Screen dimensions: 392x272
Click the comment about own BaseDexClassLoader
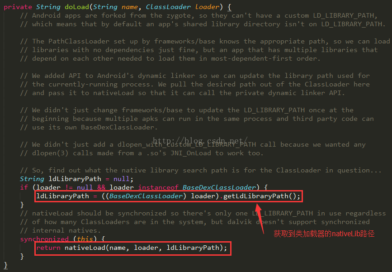click(89, 127)
